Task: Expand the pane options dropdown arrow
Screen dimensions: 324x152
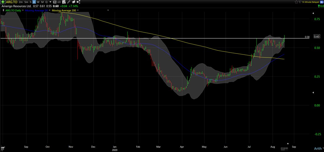Action: (108, 10)
